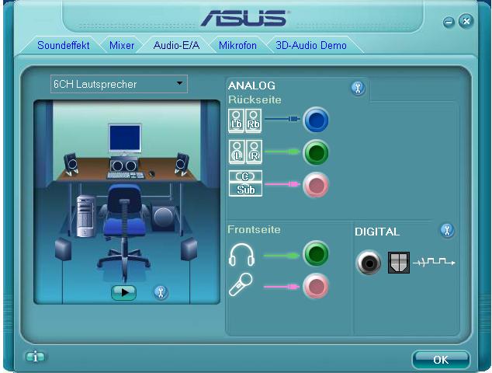This screenshot has height=373, width=492.
Task: Switch to the Soundeffekt tab
Action: [x=64, y=45]
